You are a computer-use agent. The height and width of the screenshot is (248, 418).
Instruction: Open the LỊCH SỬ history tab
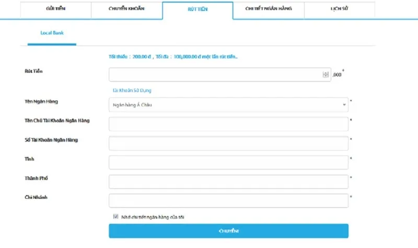point(339,9)
